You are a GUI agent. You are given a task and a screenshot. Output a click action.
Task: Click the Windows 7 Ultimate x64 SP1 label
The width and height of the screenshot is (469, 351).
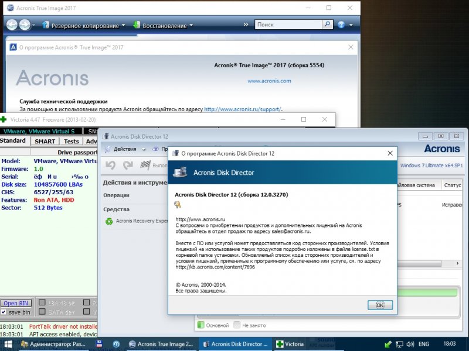431,166
